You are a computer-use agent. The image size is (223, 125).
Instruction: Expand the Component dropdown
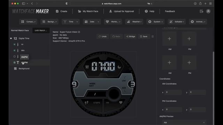coord(28,22)
